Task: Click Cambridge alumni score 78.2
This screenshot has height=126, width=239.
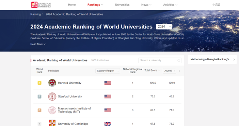Action: 172,124
